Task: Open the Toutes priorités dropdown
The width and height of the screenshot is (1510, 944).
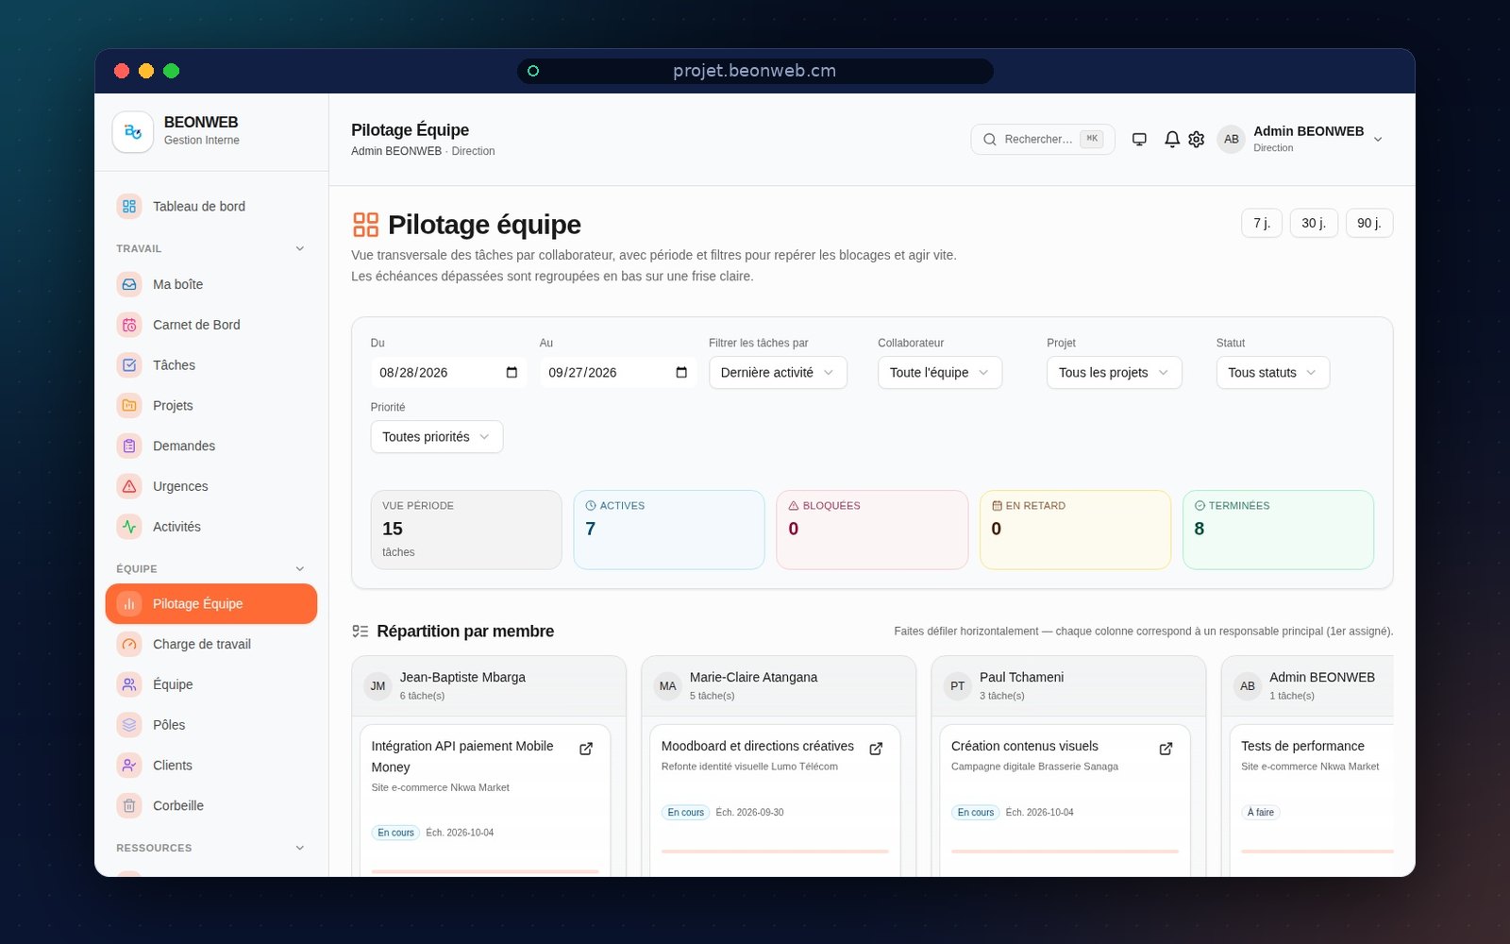Action: click(437, 437)
